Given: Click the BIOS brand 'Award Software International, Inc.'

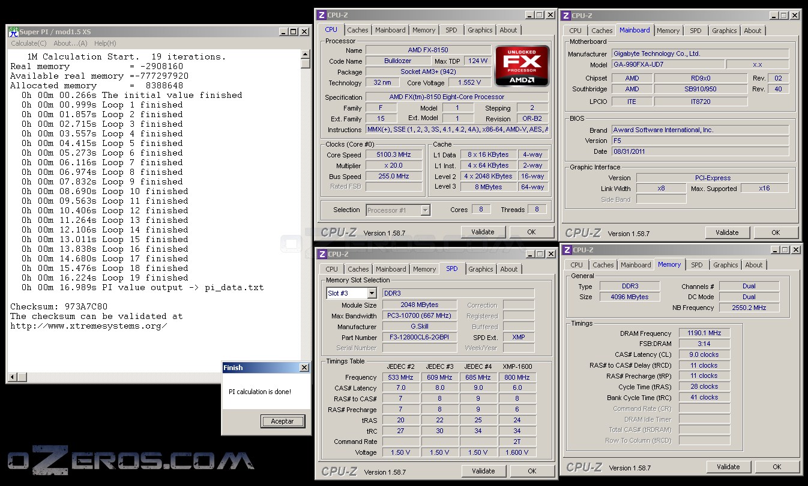Looking at the screenshot, I should click(x=700, y=130).
